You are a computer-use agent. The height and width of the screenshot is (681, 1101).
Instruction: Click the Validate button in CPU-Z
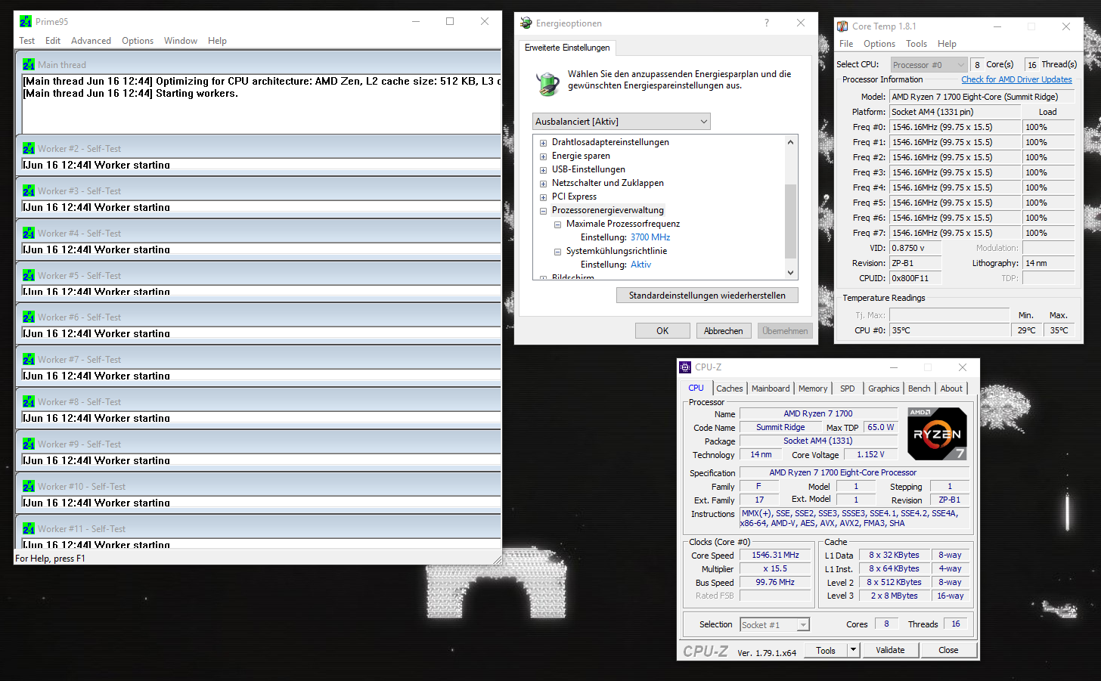point(890,650)
